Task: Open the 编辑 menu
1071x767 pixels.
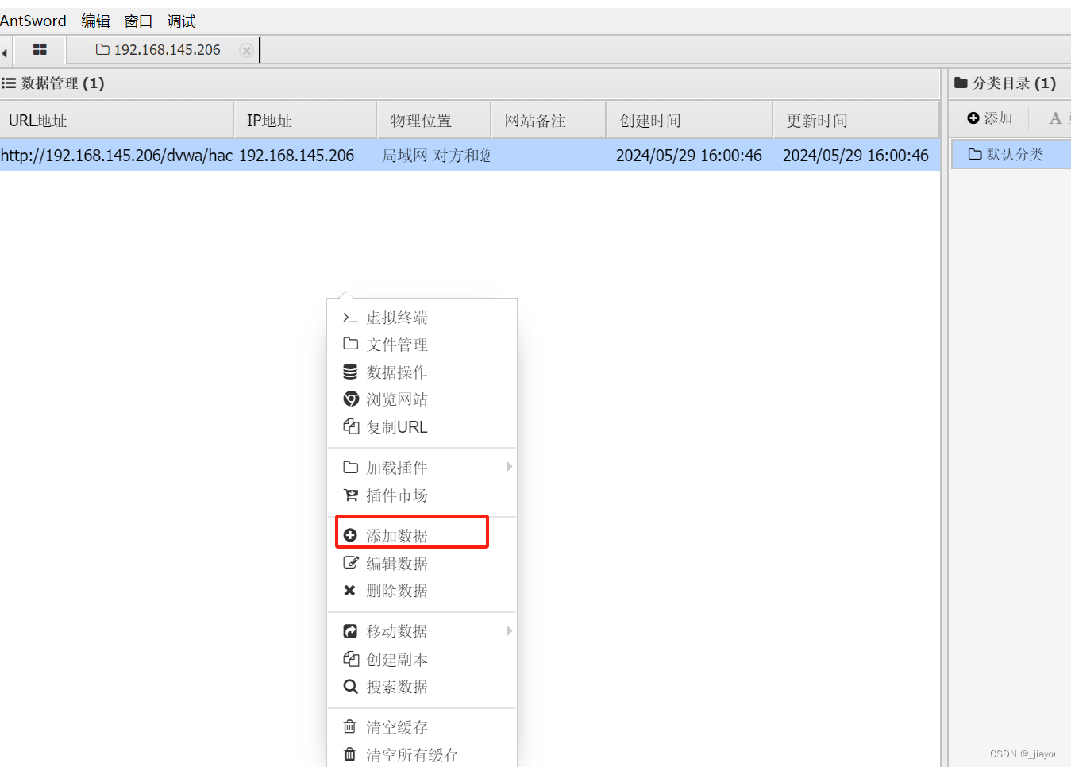Action: (x=95, y=21)
